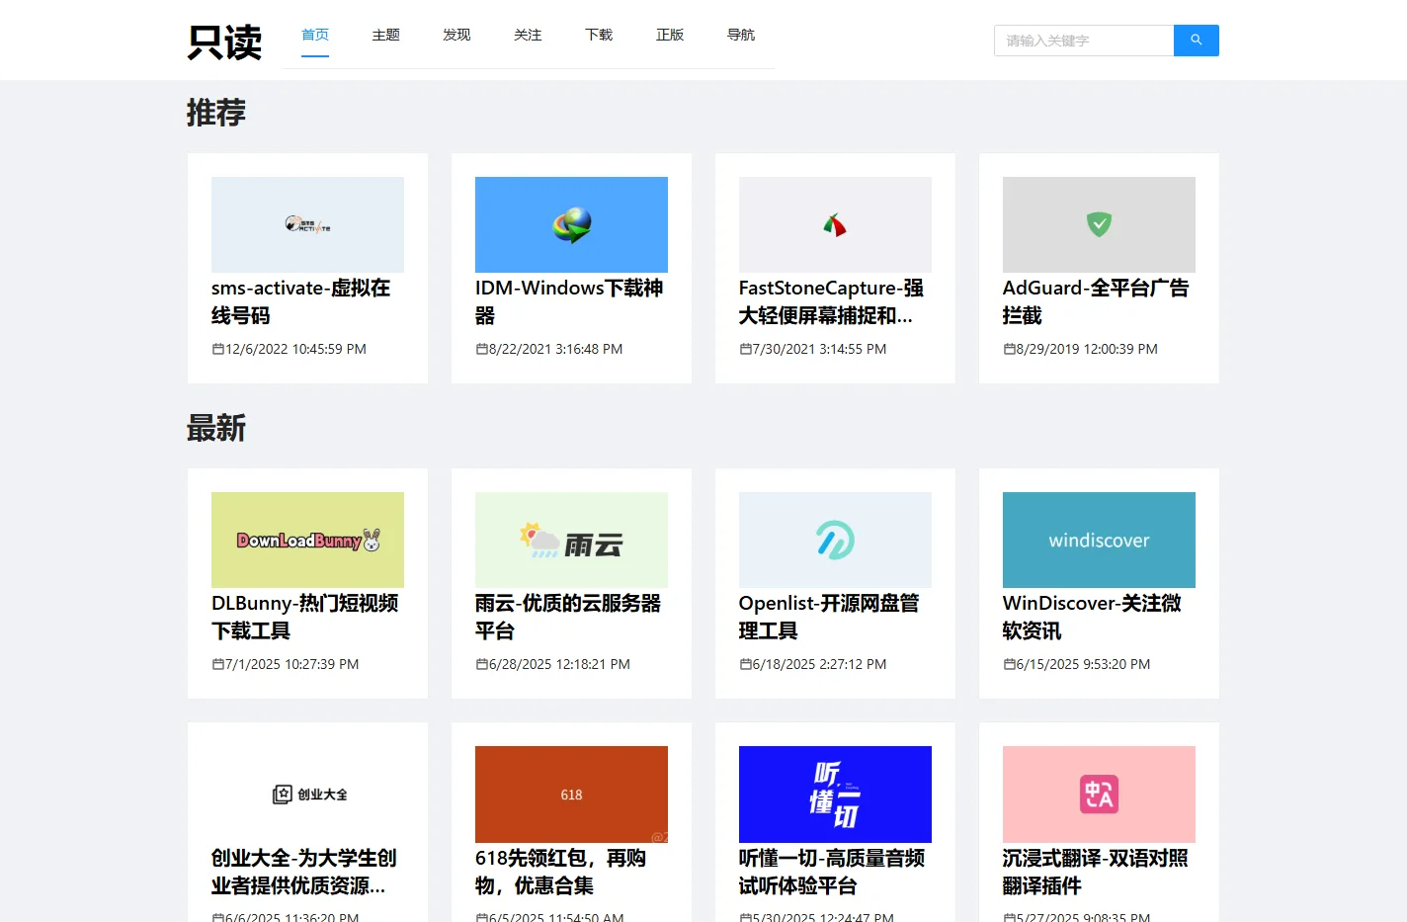Click the 最新 section heading
The height and width of the screenshot is (922, 1407).
[216, 429]
